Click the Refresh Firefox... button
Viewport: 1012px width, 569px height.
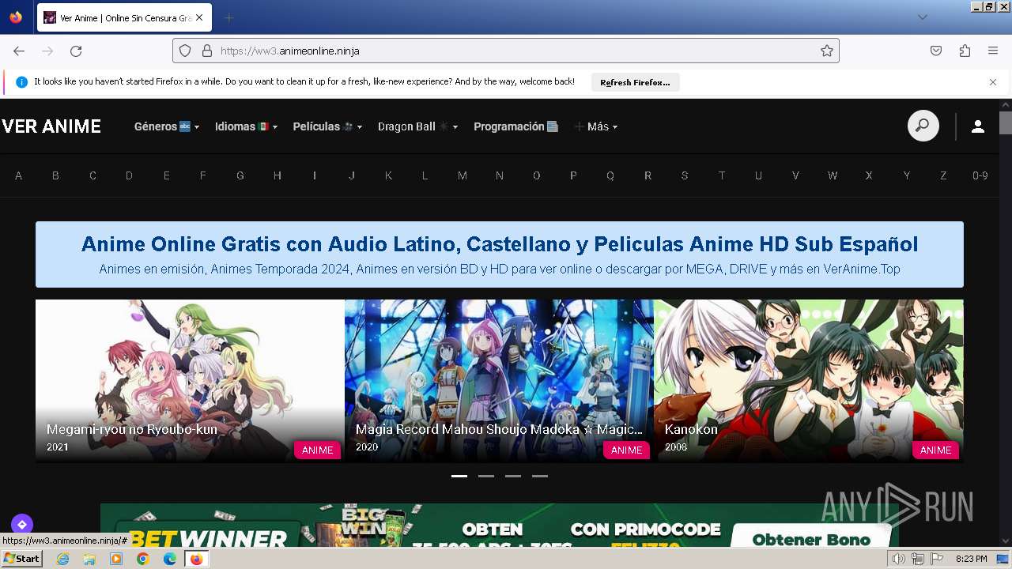[635, 82]
